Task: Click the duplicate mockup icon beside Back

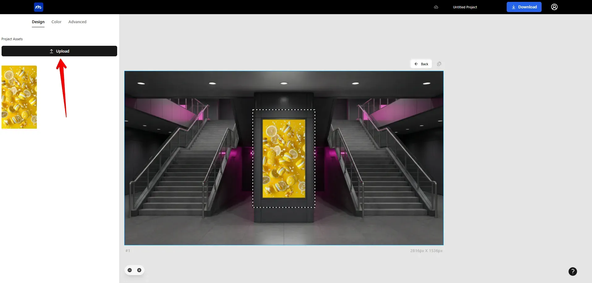Action: (x=439, y=64)
